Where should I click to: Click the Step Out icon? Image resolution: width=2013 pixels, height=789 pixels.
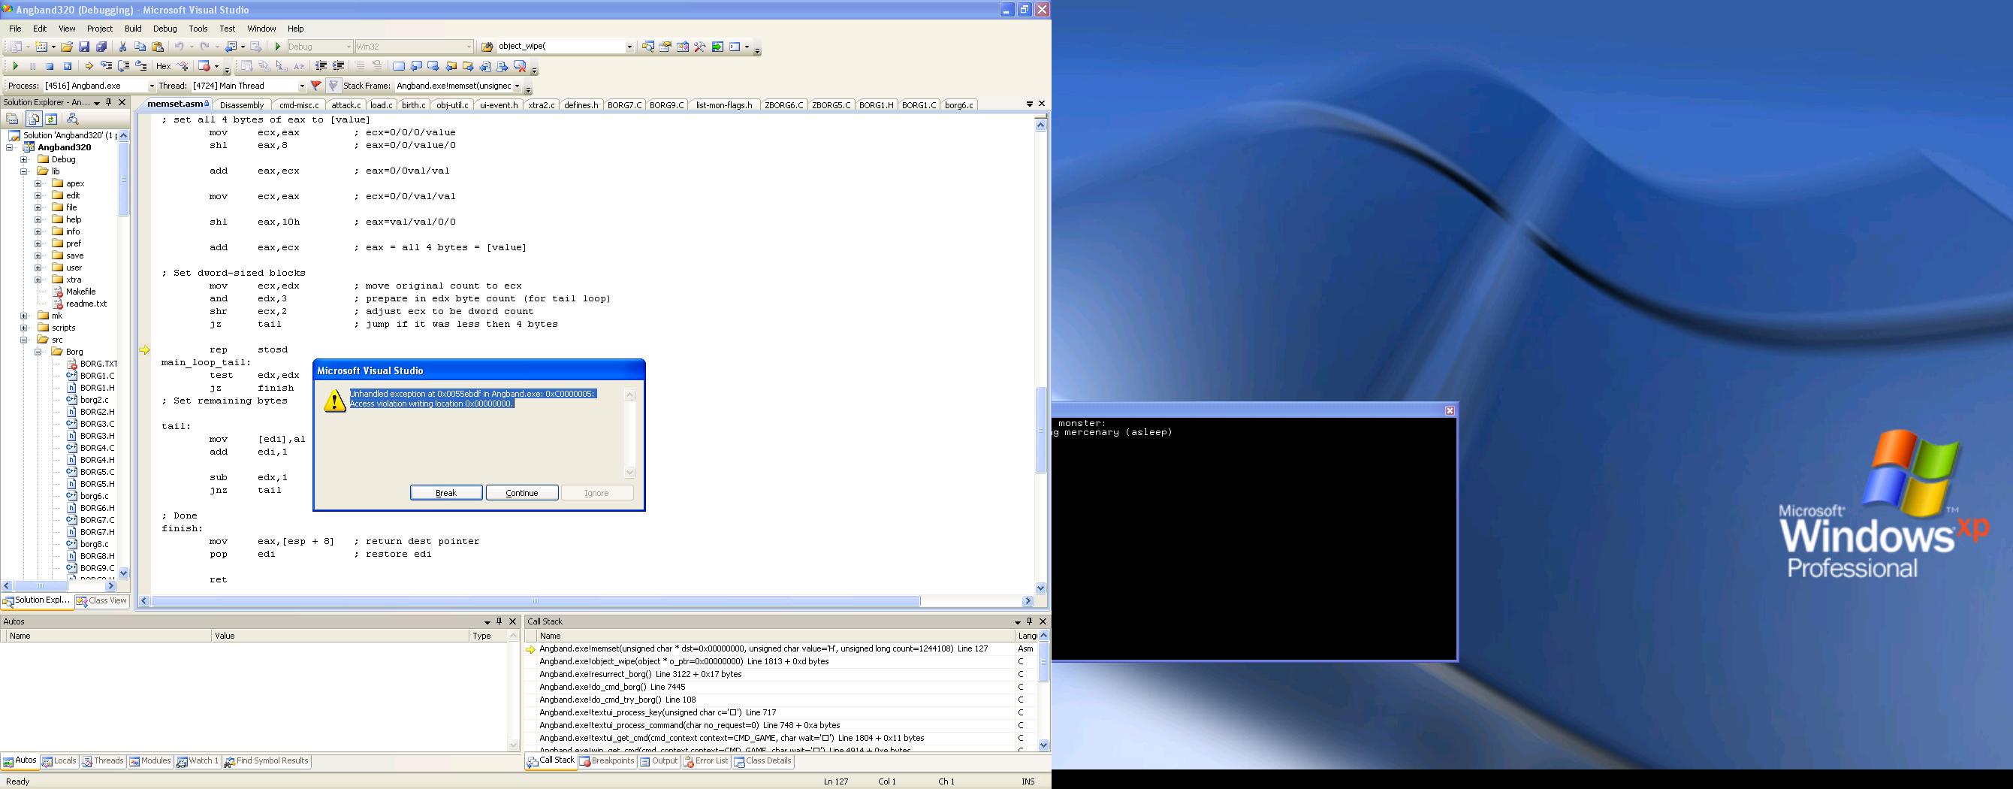click(x=140, y=66)
